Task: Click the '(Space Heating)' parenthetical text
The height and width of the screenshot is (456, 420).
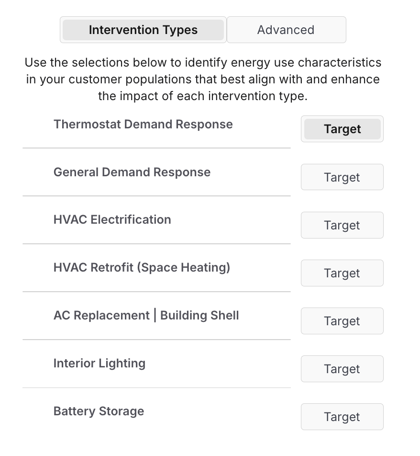Action: [184, 267]
